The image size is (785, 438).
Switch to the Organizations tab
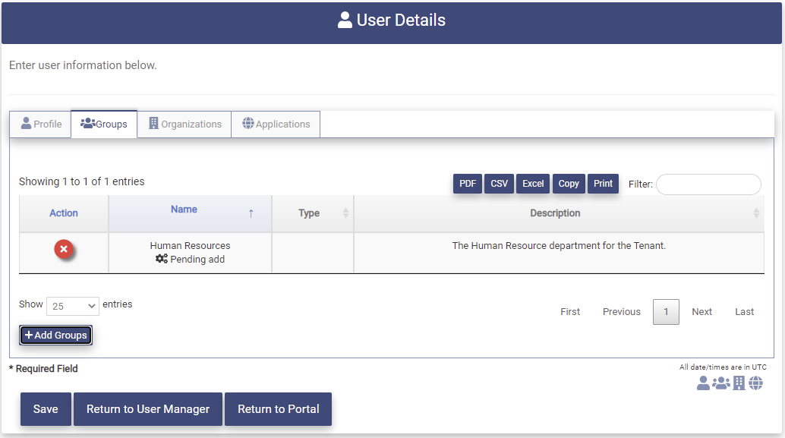[184, 124]
